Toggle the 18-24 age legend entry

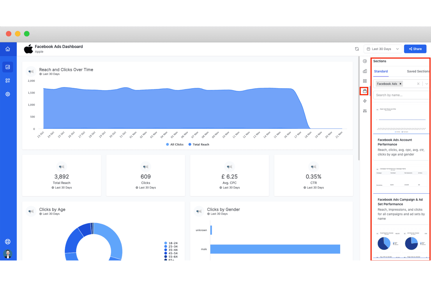point(171,243)
